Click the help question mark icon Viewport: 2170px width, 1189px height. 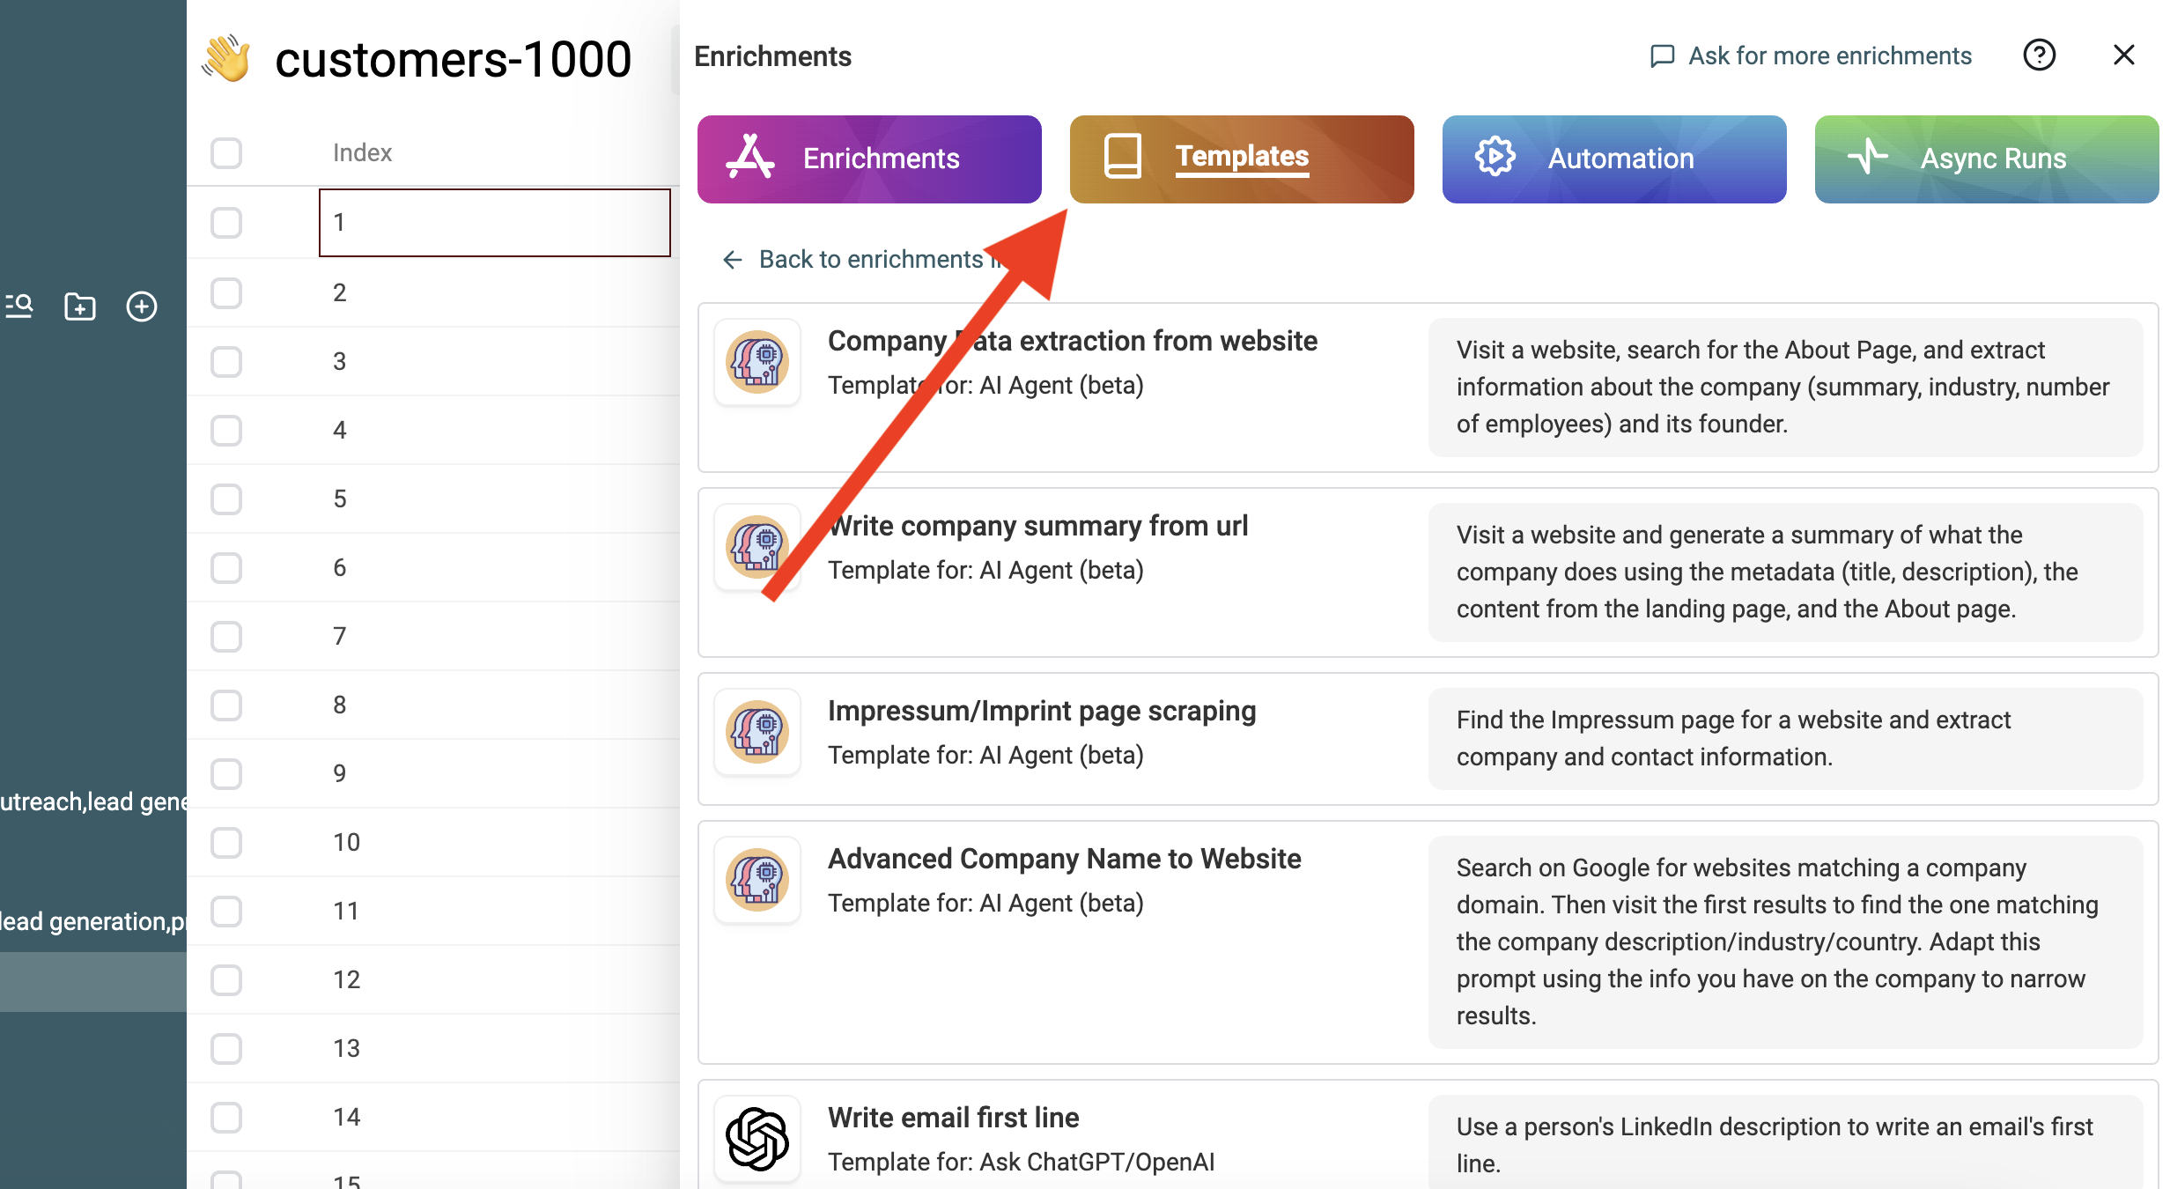(x=2039, y=55)
